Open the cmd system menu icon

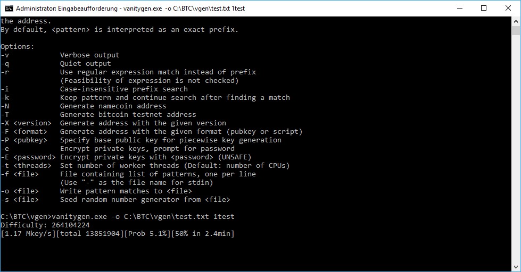point(9,8)
